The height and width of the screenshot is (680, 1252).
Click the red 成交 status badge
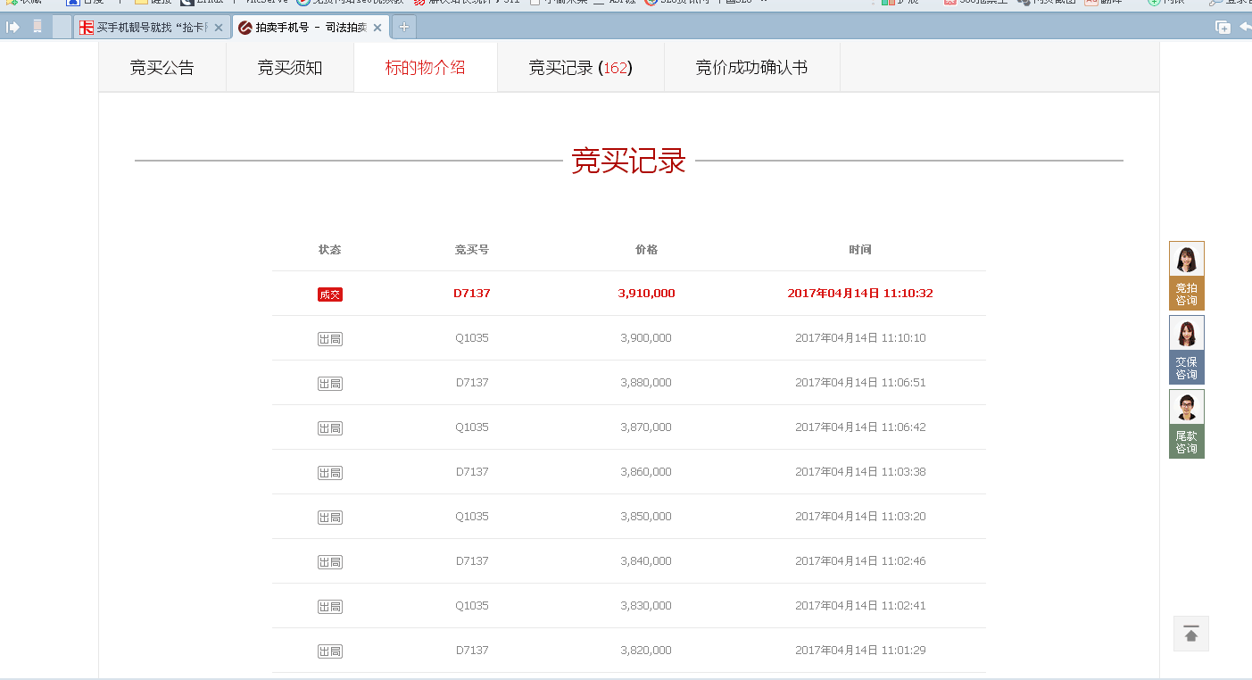[329, 294]
